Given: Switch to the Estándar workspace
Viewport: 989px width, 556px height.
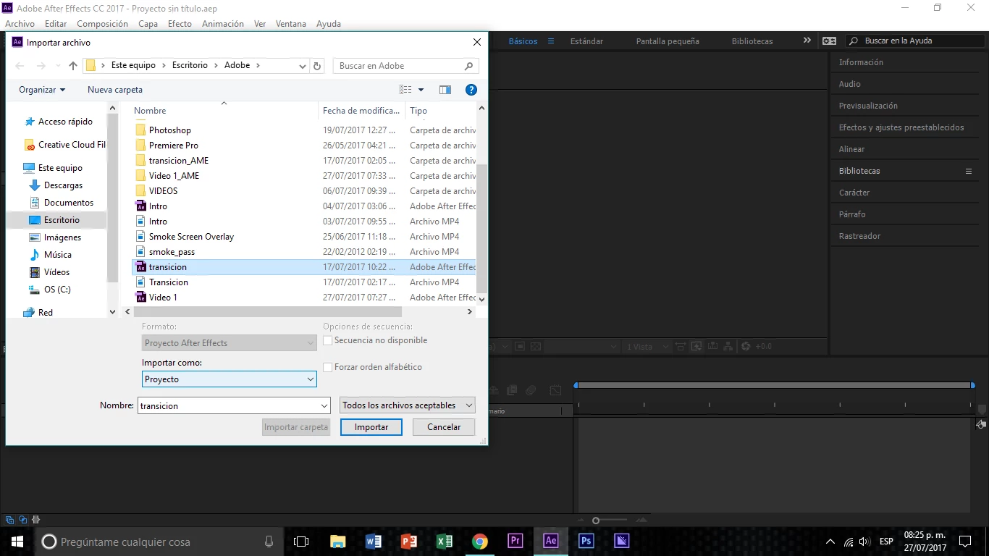Looking at the screenshot, I should tap(586, 41).
